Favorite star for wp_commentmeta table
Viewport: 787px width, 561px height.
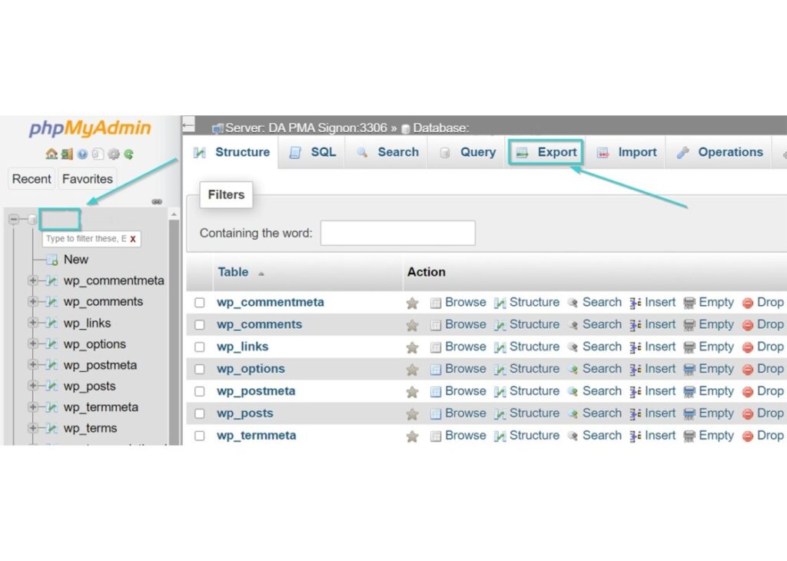pos(412,303)
